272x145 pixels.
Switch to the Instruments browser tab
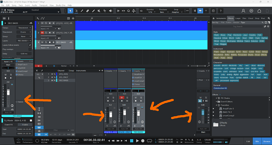pos(221,18)
